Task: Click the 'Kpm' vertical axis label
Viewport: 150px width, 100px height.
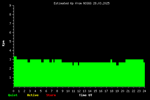Action: pos(4,43)
